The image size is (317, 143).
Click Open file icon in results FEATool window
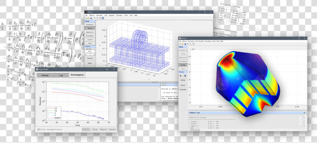(182, 44)
